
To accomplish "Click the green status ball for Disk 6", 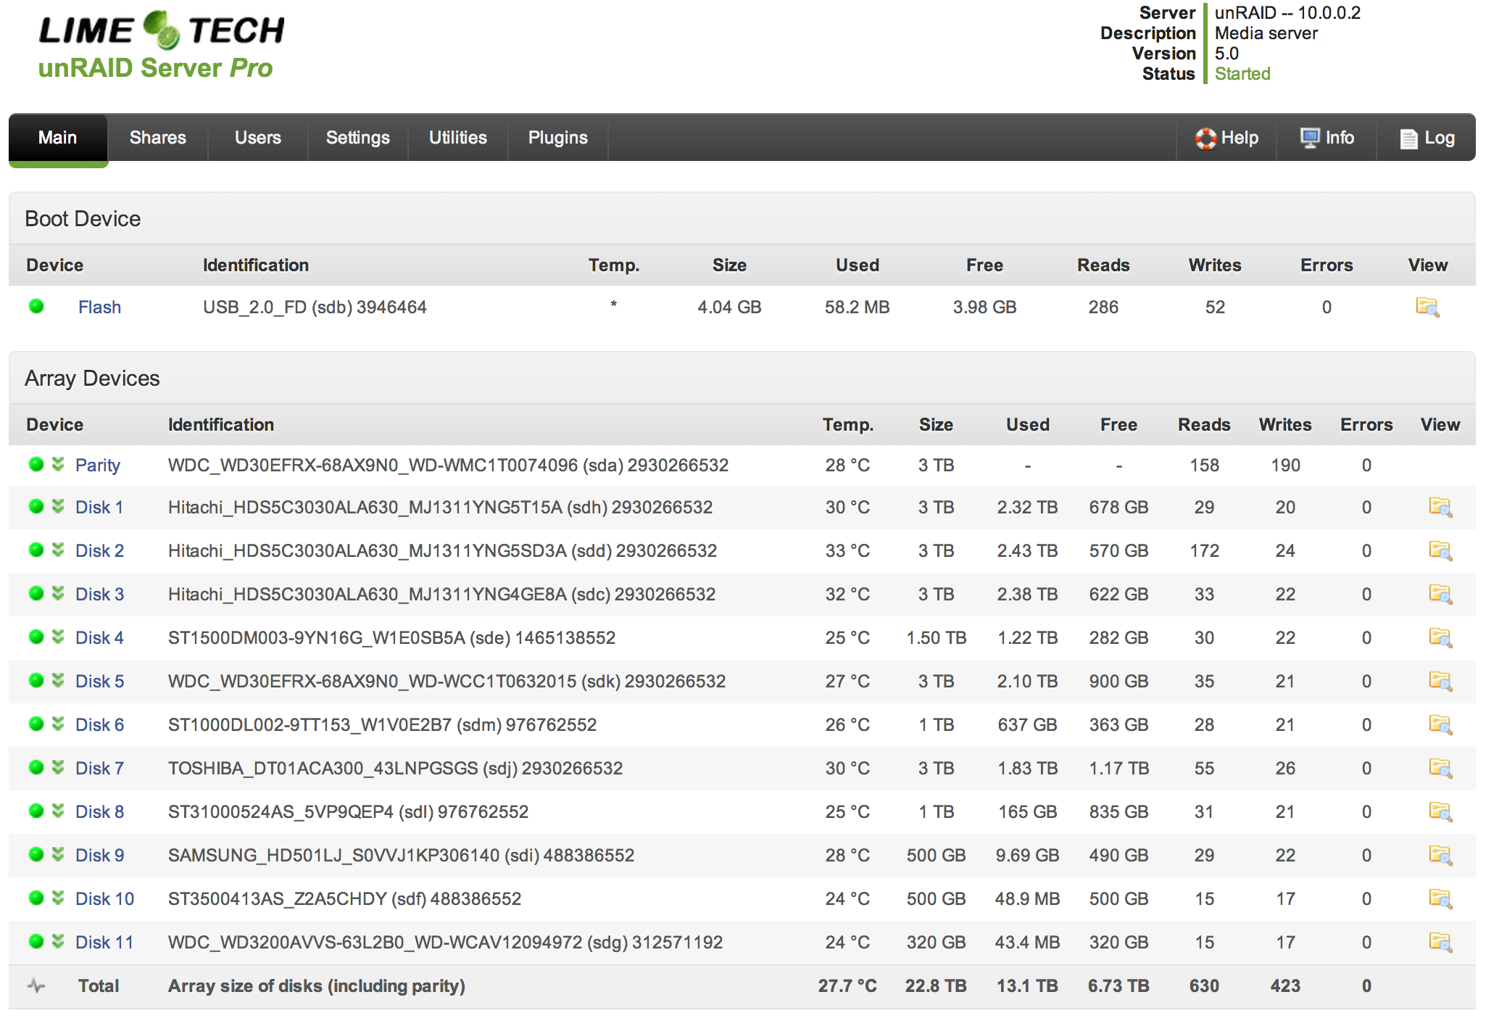I will coord(36,724).
